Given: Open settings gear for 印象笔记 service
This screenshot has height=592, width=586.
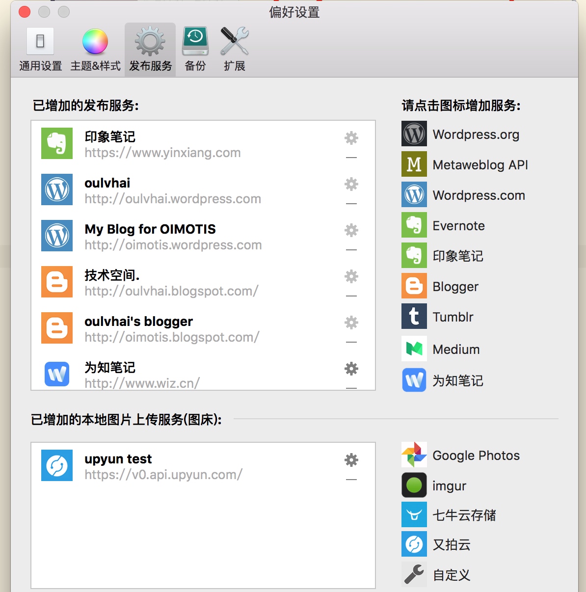Looking at the screenshot, I should pyautogui.click(x=351, y=138).
